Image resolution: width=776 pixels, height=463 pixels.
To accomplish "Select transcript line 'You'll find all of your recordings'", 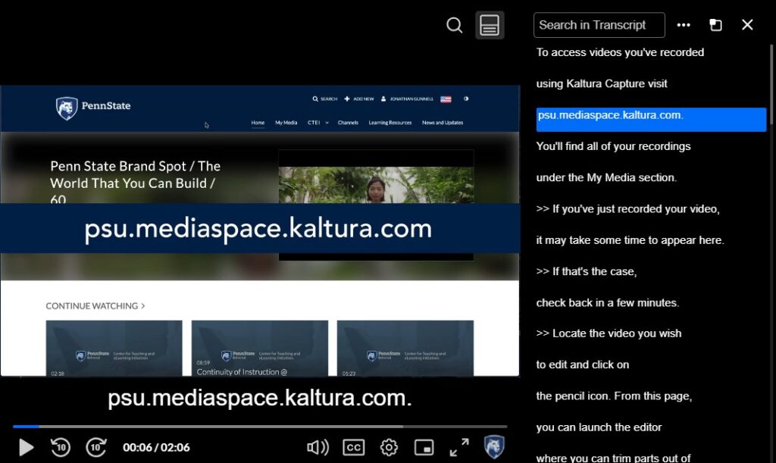I will click(x=613, y=146).
